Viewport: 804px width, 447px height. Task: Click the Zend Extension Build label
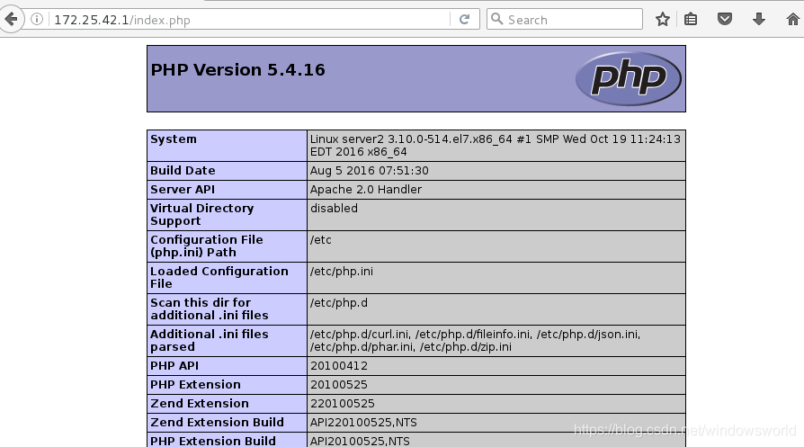tap(217, 422)
